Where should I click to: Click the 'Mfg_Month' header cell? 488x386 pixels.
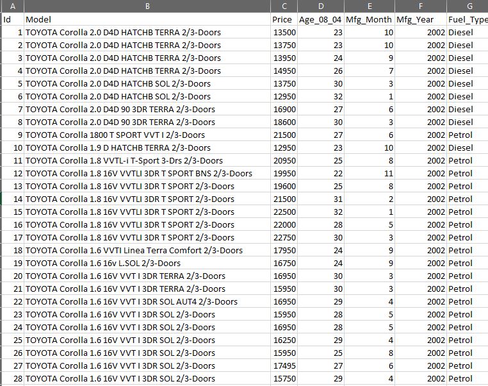point(370,19)
